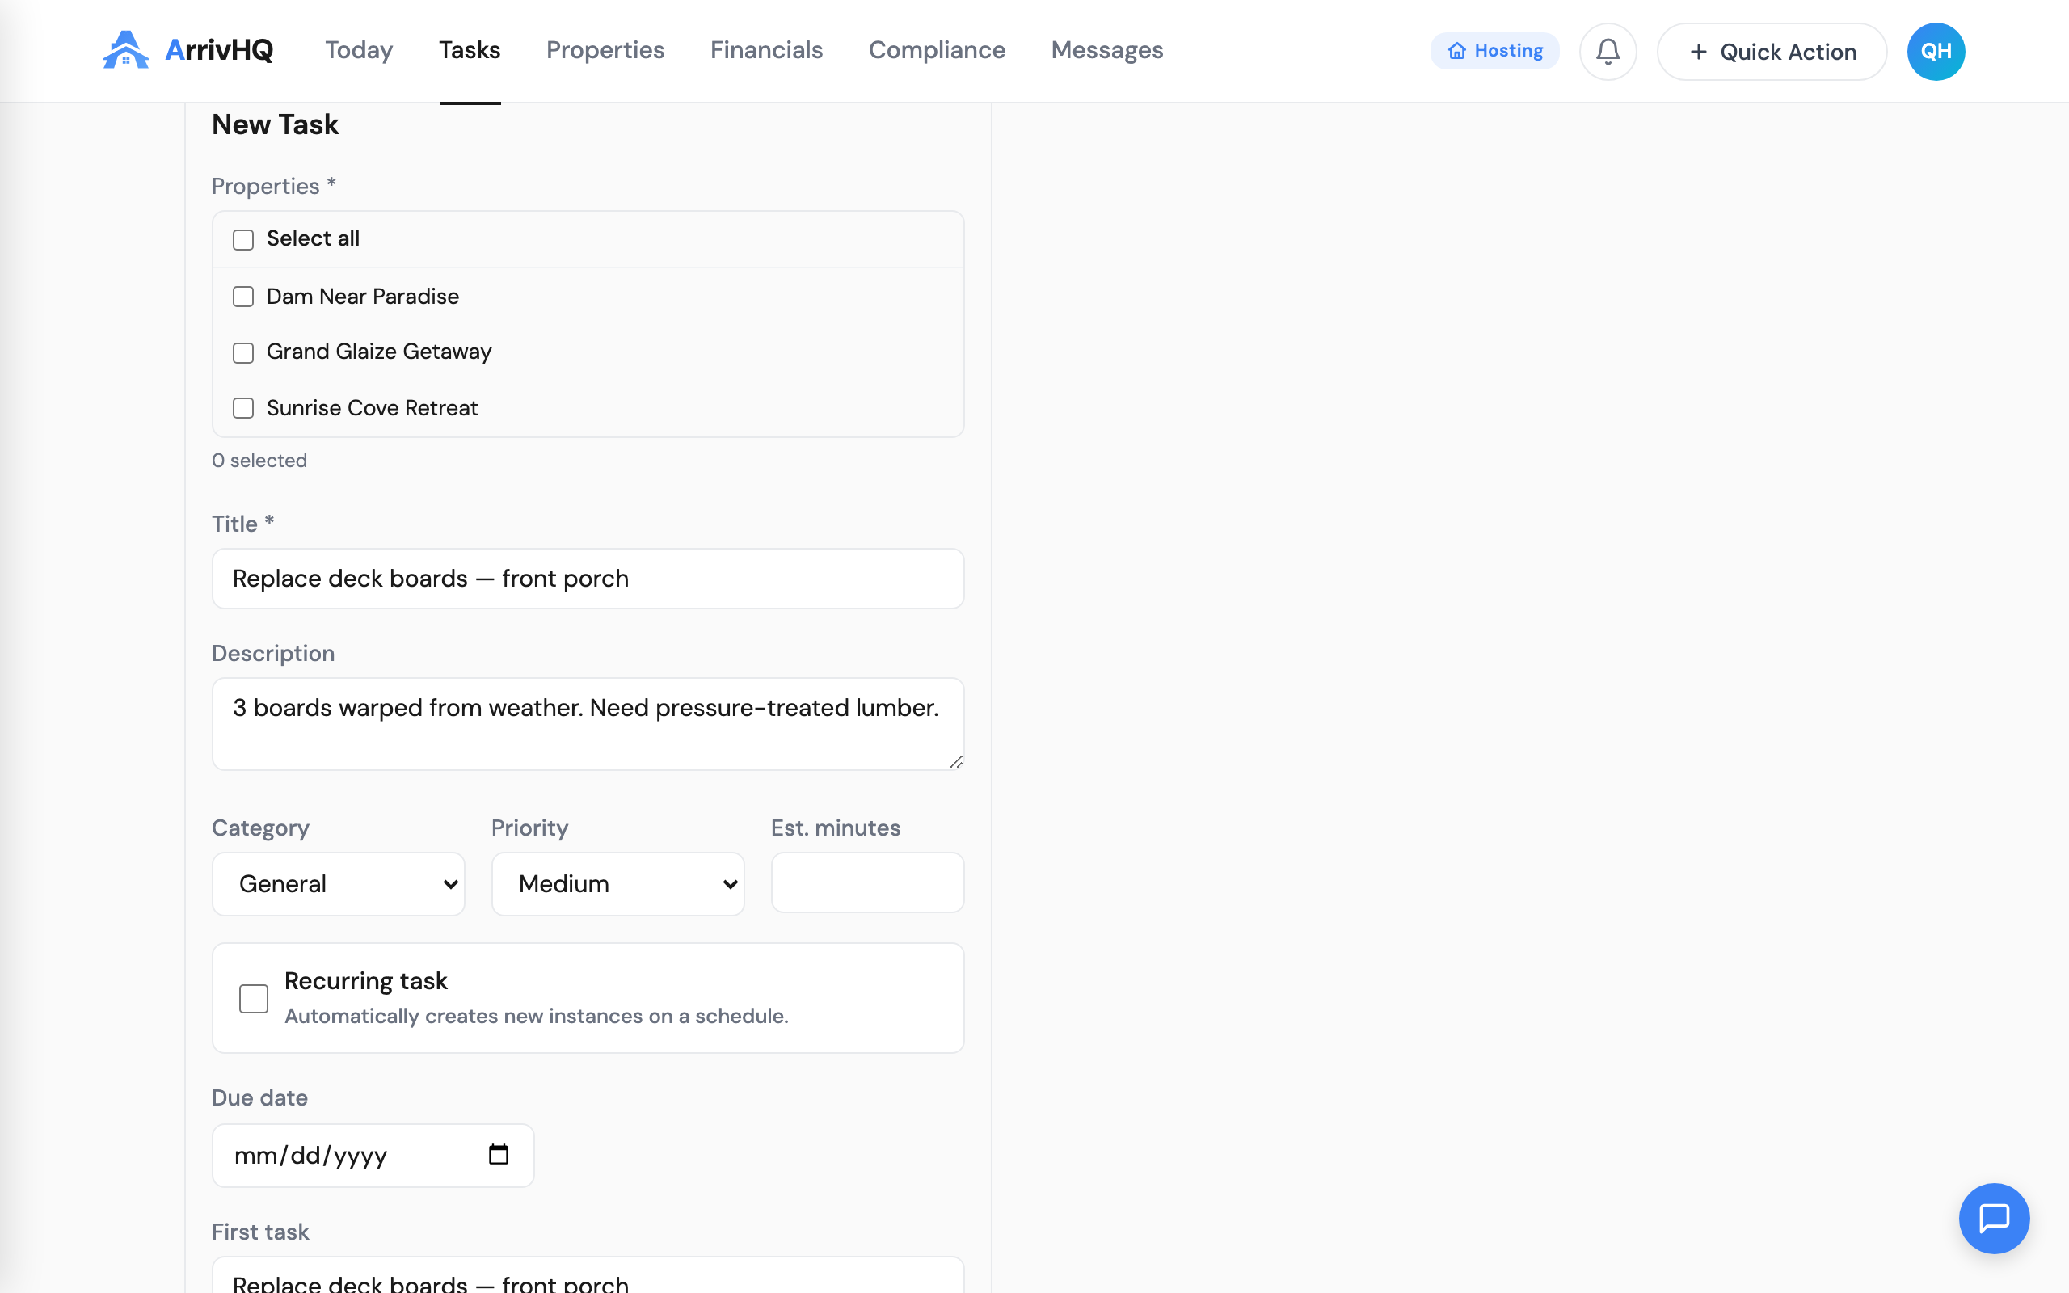This screenshot has height=1293, width=2069.
Task: Open the QH user avatar menu
Action: pos(1936,51)
